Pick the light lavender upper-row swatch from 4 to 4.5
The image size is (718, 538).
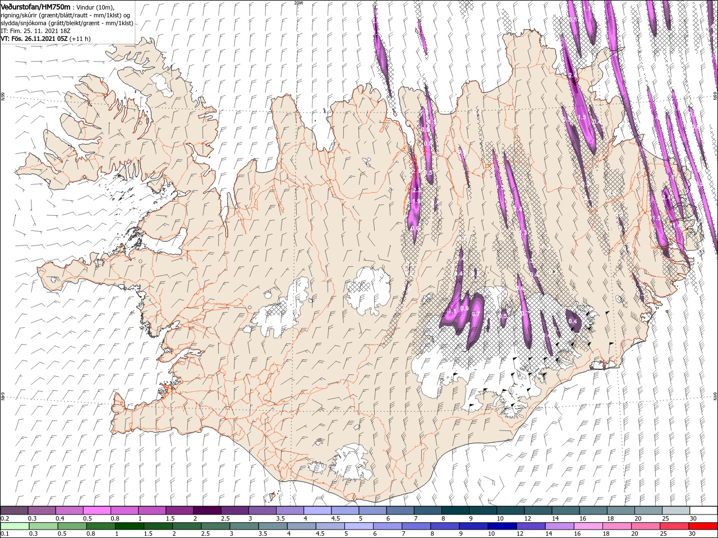coord(317,511)
